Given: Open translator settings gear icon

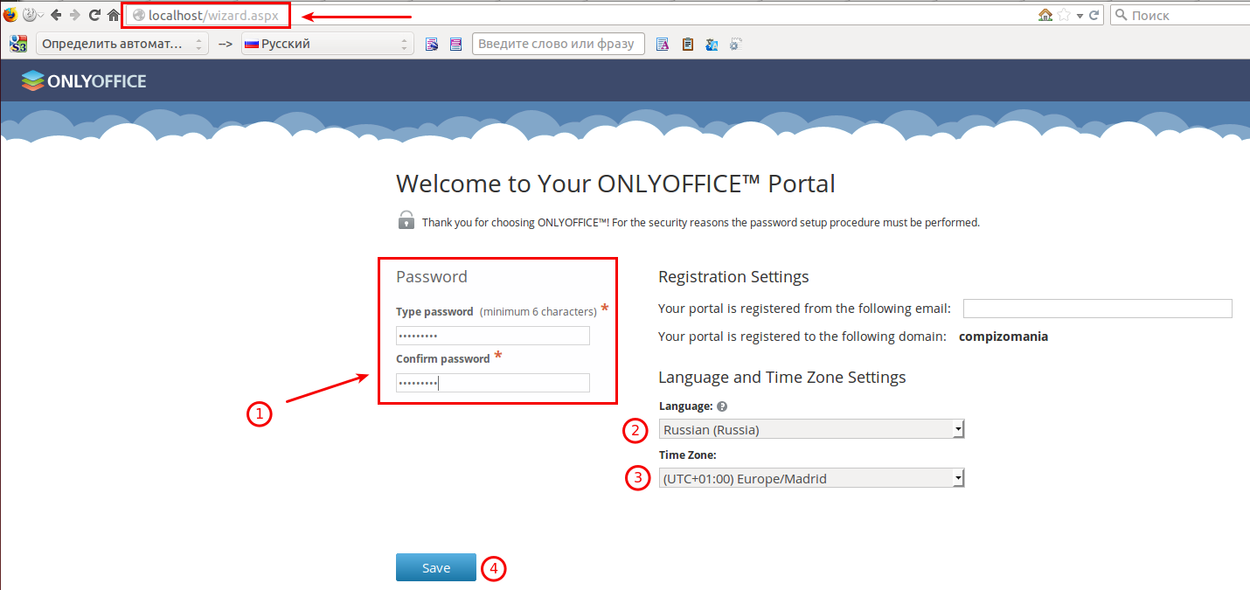Looking at the screenshot, I should [x=736, y=44].
